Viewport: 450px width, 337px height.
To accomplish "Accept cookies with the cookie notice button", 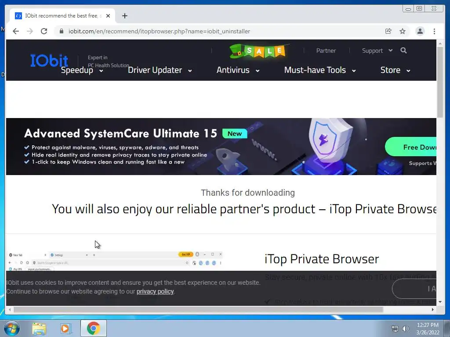I will click(x=414, y=289).
